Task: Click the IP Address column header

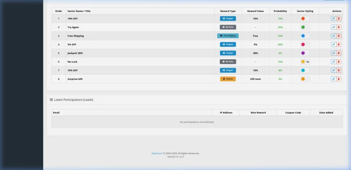Action: click(x=226, y=112)
